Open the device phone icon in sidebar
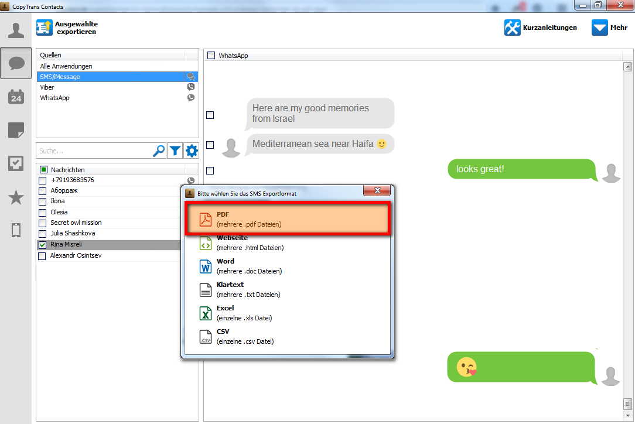Screen dimensions: 635x424 pyautogui.click(x=16, y=230)
